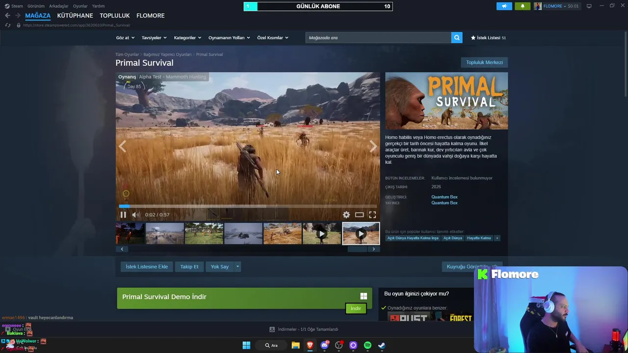The height and width of the screenshot is (353, 628).
Task: Open the KÜTÜPHANE tab
Action: pyautogui.click(x=75, y=16)
